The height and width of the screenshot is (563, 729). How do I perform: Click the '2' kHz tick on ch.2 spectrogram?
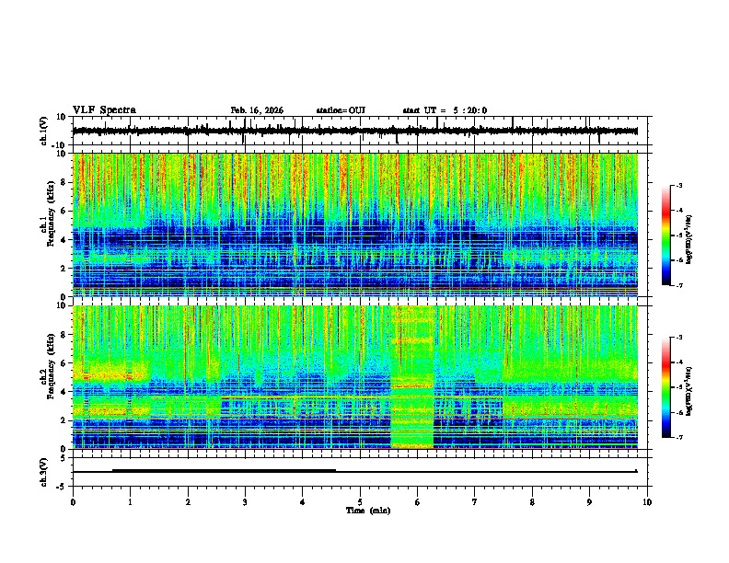pos(64,420)
